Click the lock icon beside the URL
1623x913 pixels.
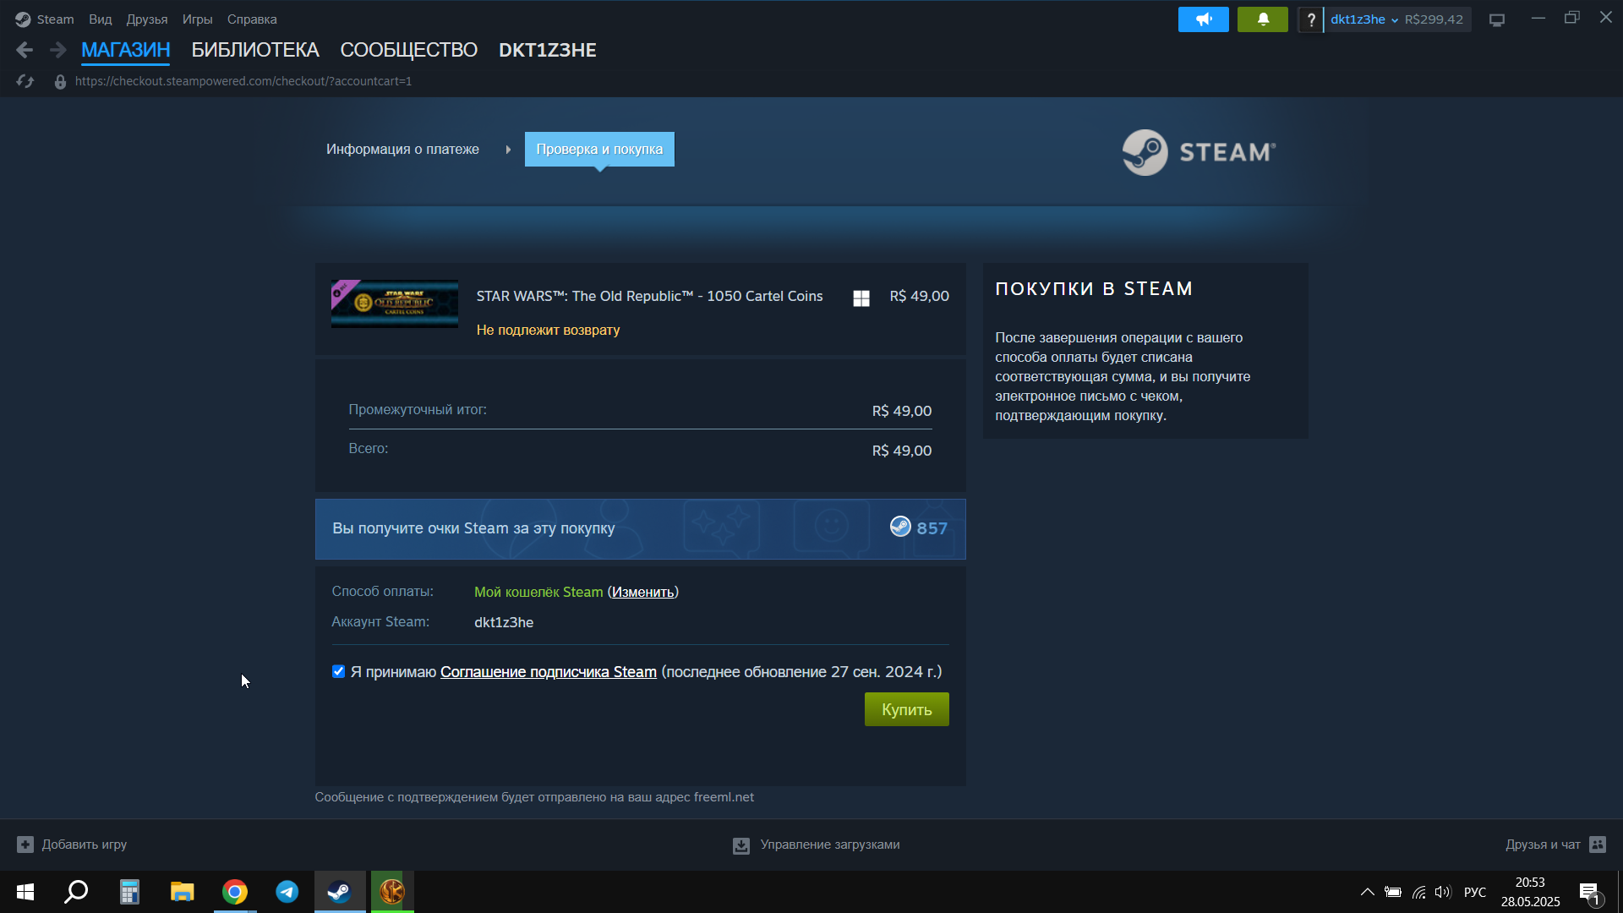tap(60, 82)
